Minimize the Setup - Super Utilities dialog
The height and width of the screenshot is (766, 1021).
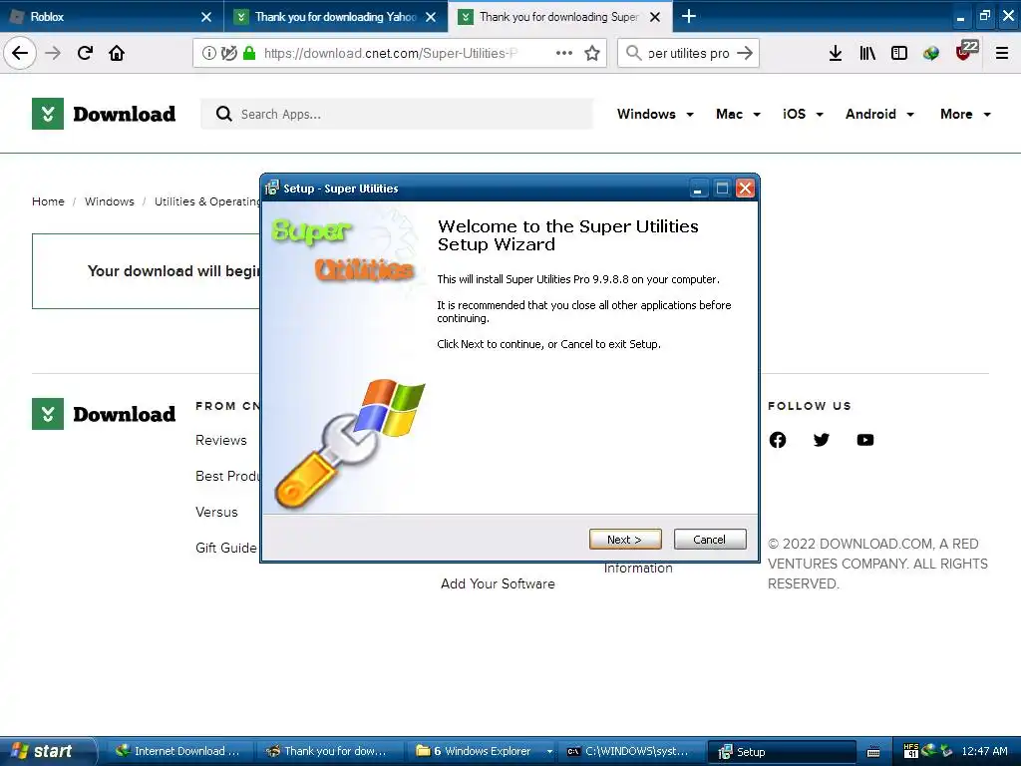click(x=698, y=189)
